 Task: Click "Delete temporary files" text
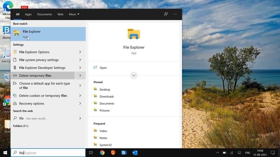[x=35, y=75]
